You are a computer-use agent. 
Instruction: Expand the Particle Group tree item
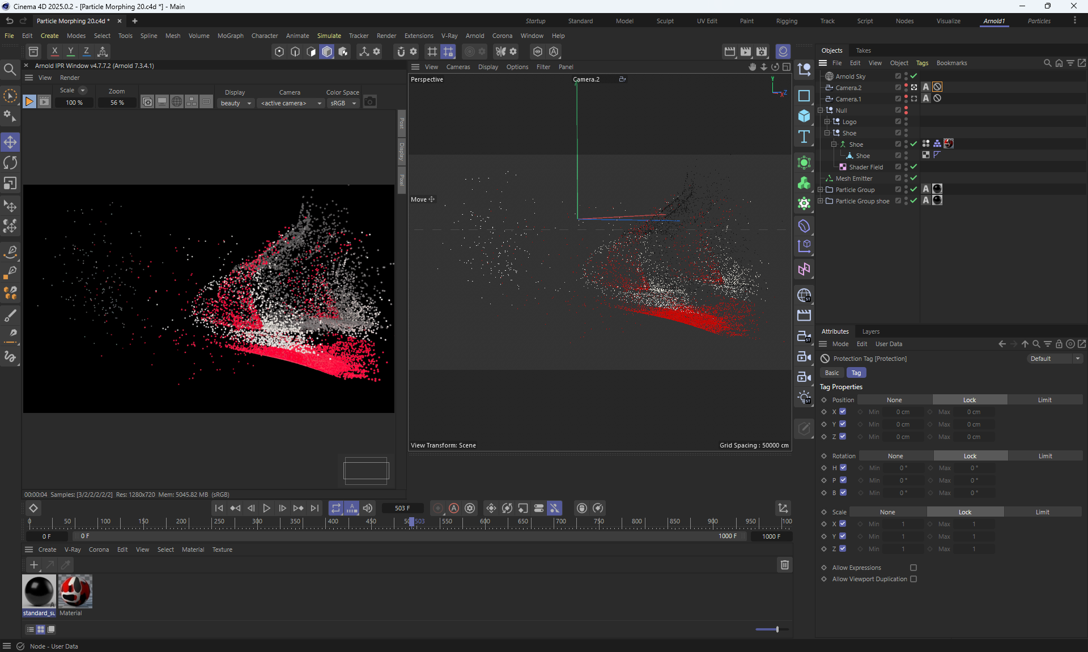tap(820, 190)
